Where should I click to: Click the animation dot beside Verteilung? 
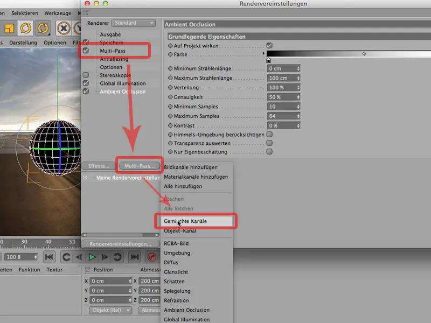point(170,87)
